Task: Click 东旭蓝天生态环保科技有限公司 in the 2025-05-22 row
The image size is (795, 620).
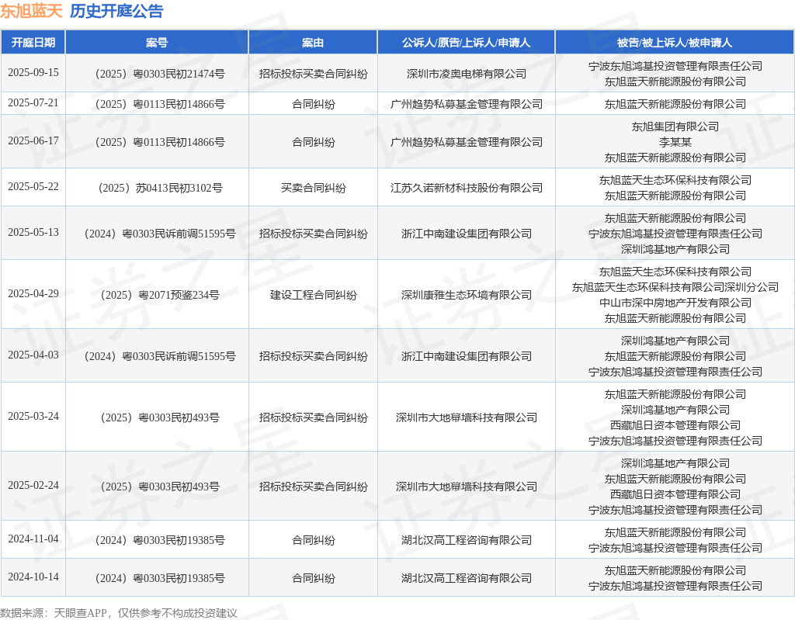Action: tap(675, 181)
